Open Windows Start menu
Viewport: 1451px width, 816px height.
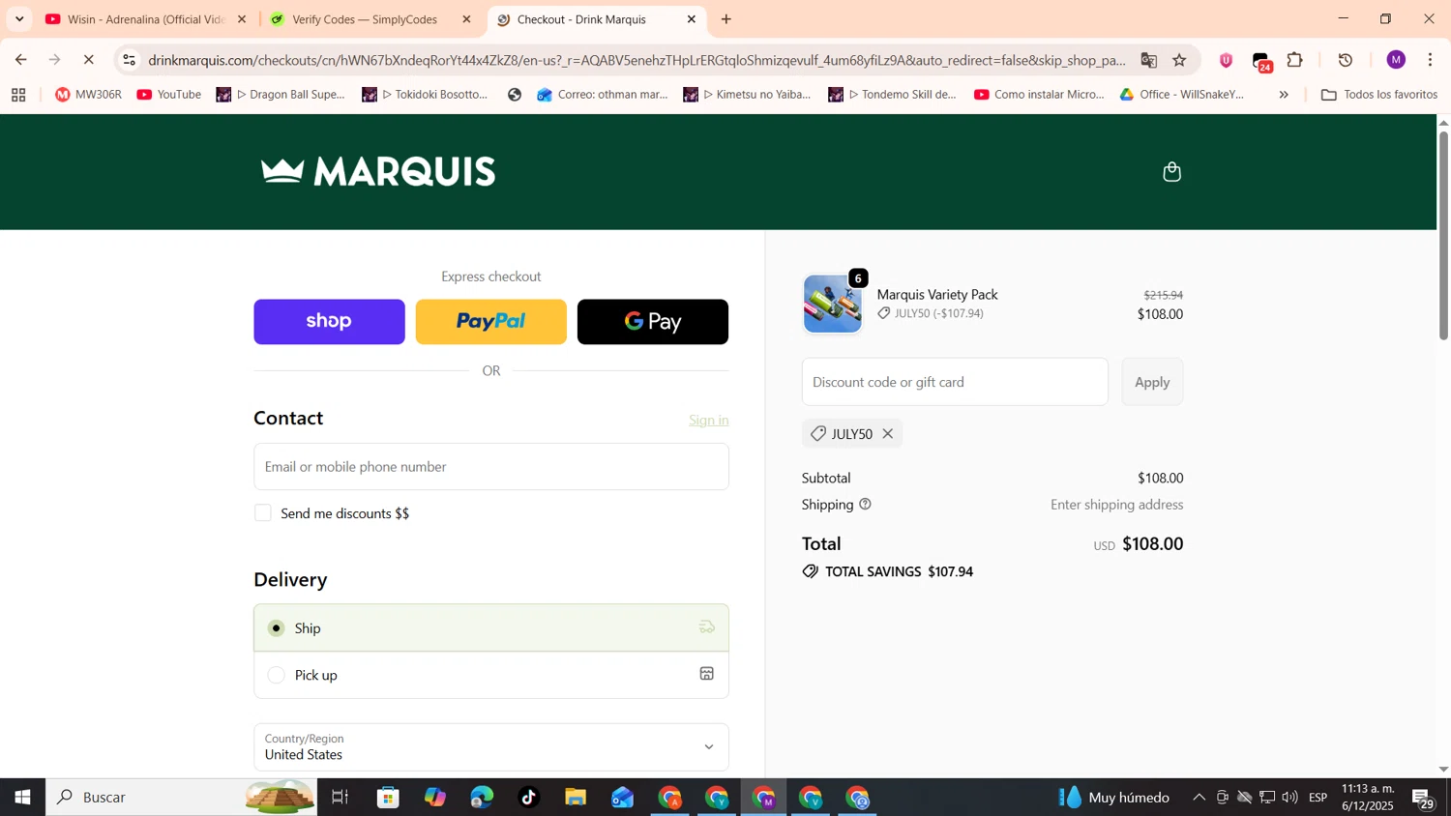tap(22, 798)
